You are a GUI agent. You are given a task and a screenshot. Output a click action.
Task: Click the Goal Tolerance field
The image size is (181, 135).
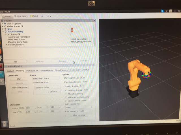point(86,111)
